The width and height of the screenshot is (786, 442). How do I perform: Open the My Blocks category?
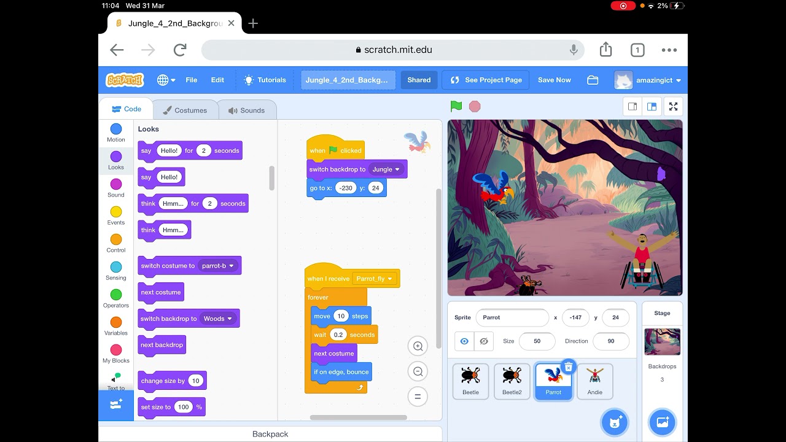pyautogui.click(x=116, y=354)
